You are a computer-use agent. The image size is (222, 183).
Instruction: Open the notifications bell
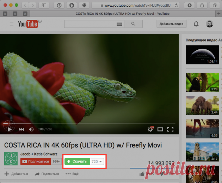(196, 24)
